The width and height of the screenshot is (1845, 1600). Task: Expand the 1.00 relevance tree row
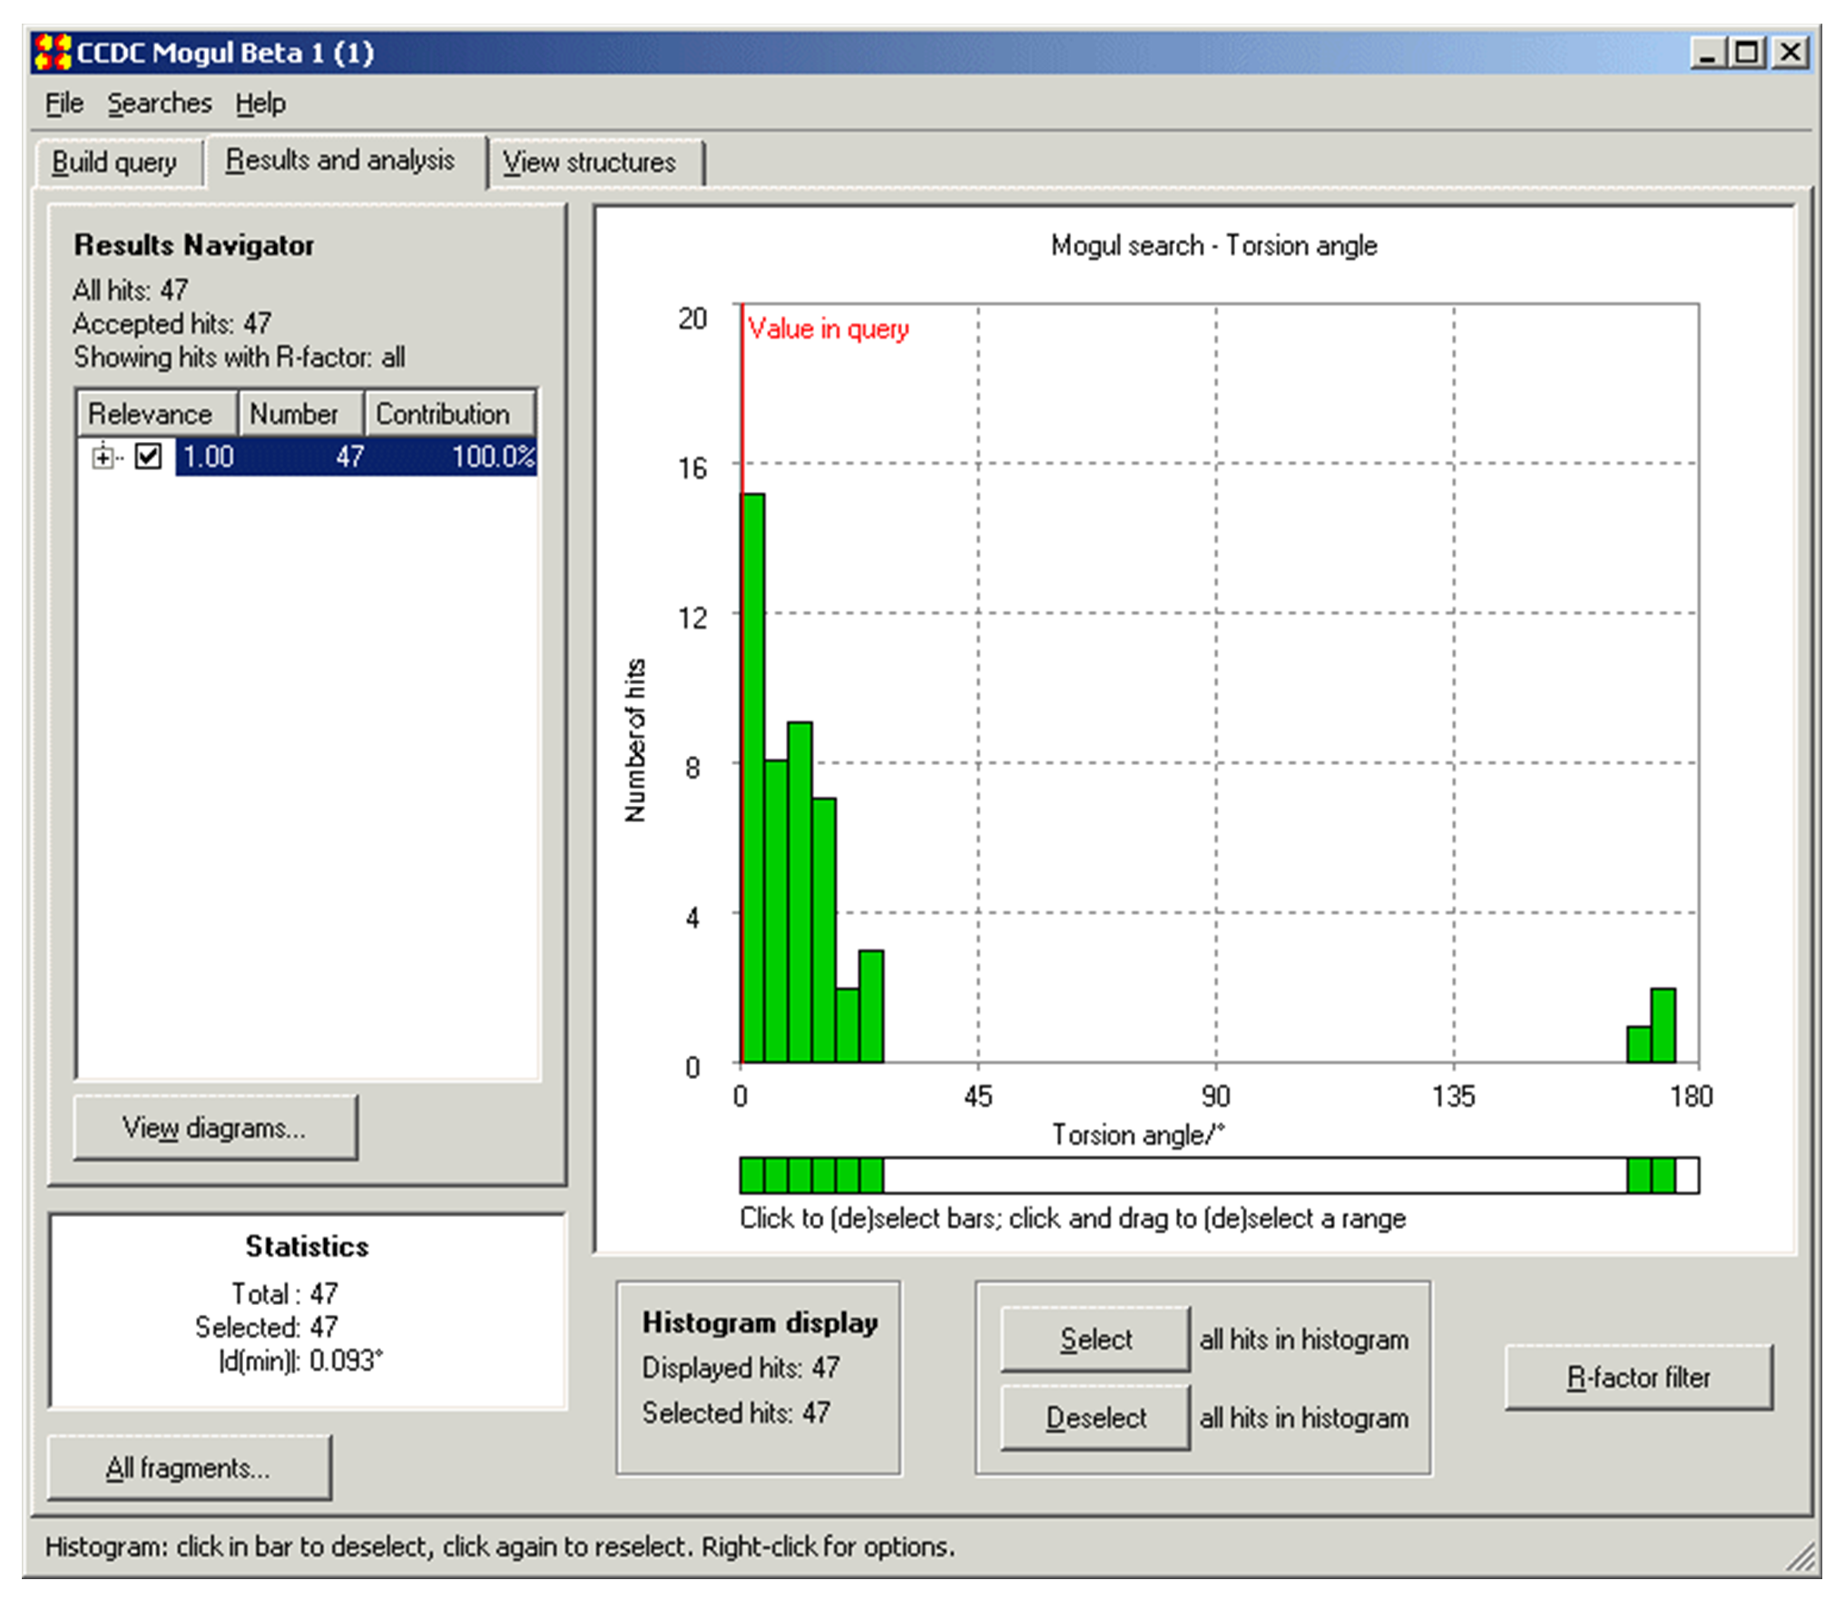pos(103,457)
